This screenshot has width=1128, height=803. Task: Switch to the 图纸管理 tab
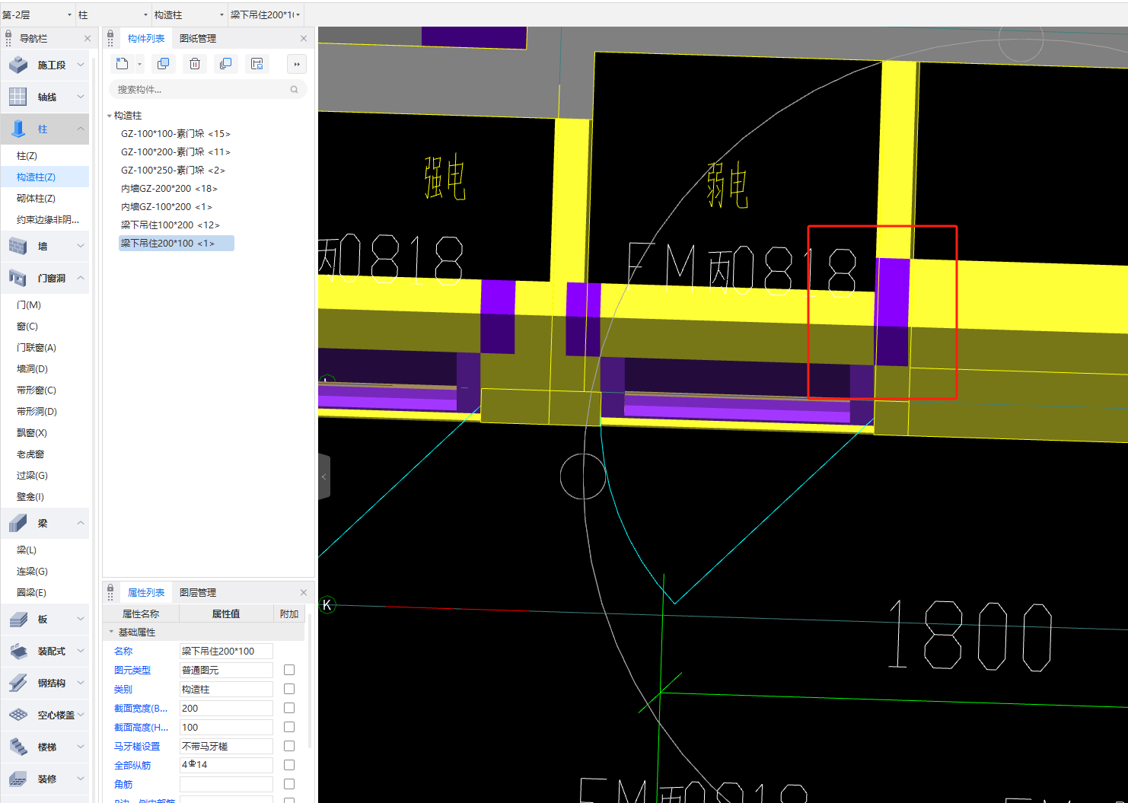(x=198, y=38)
